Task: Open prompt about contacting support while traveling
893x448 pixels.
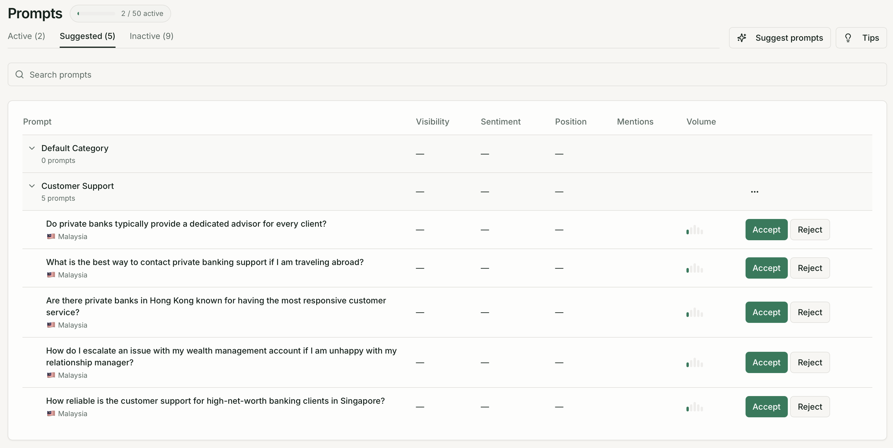Action: click(205, 262)
